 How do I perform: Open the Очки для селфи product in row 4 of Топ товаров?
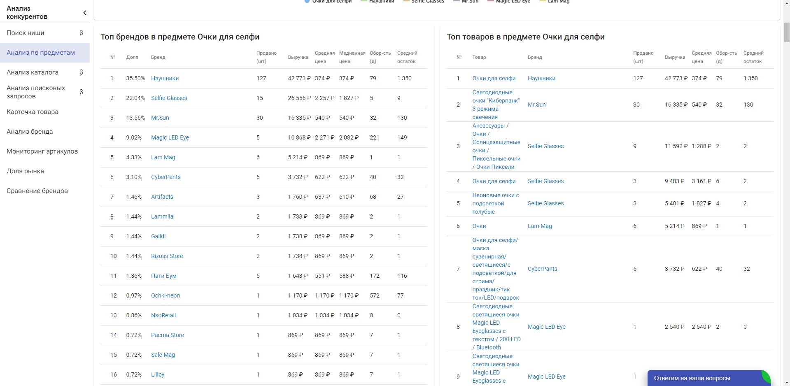494,181
